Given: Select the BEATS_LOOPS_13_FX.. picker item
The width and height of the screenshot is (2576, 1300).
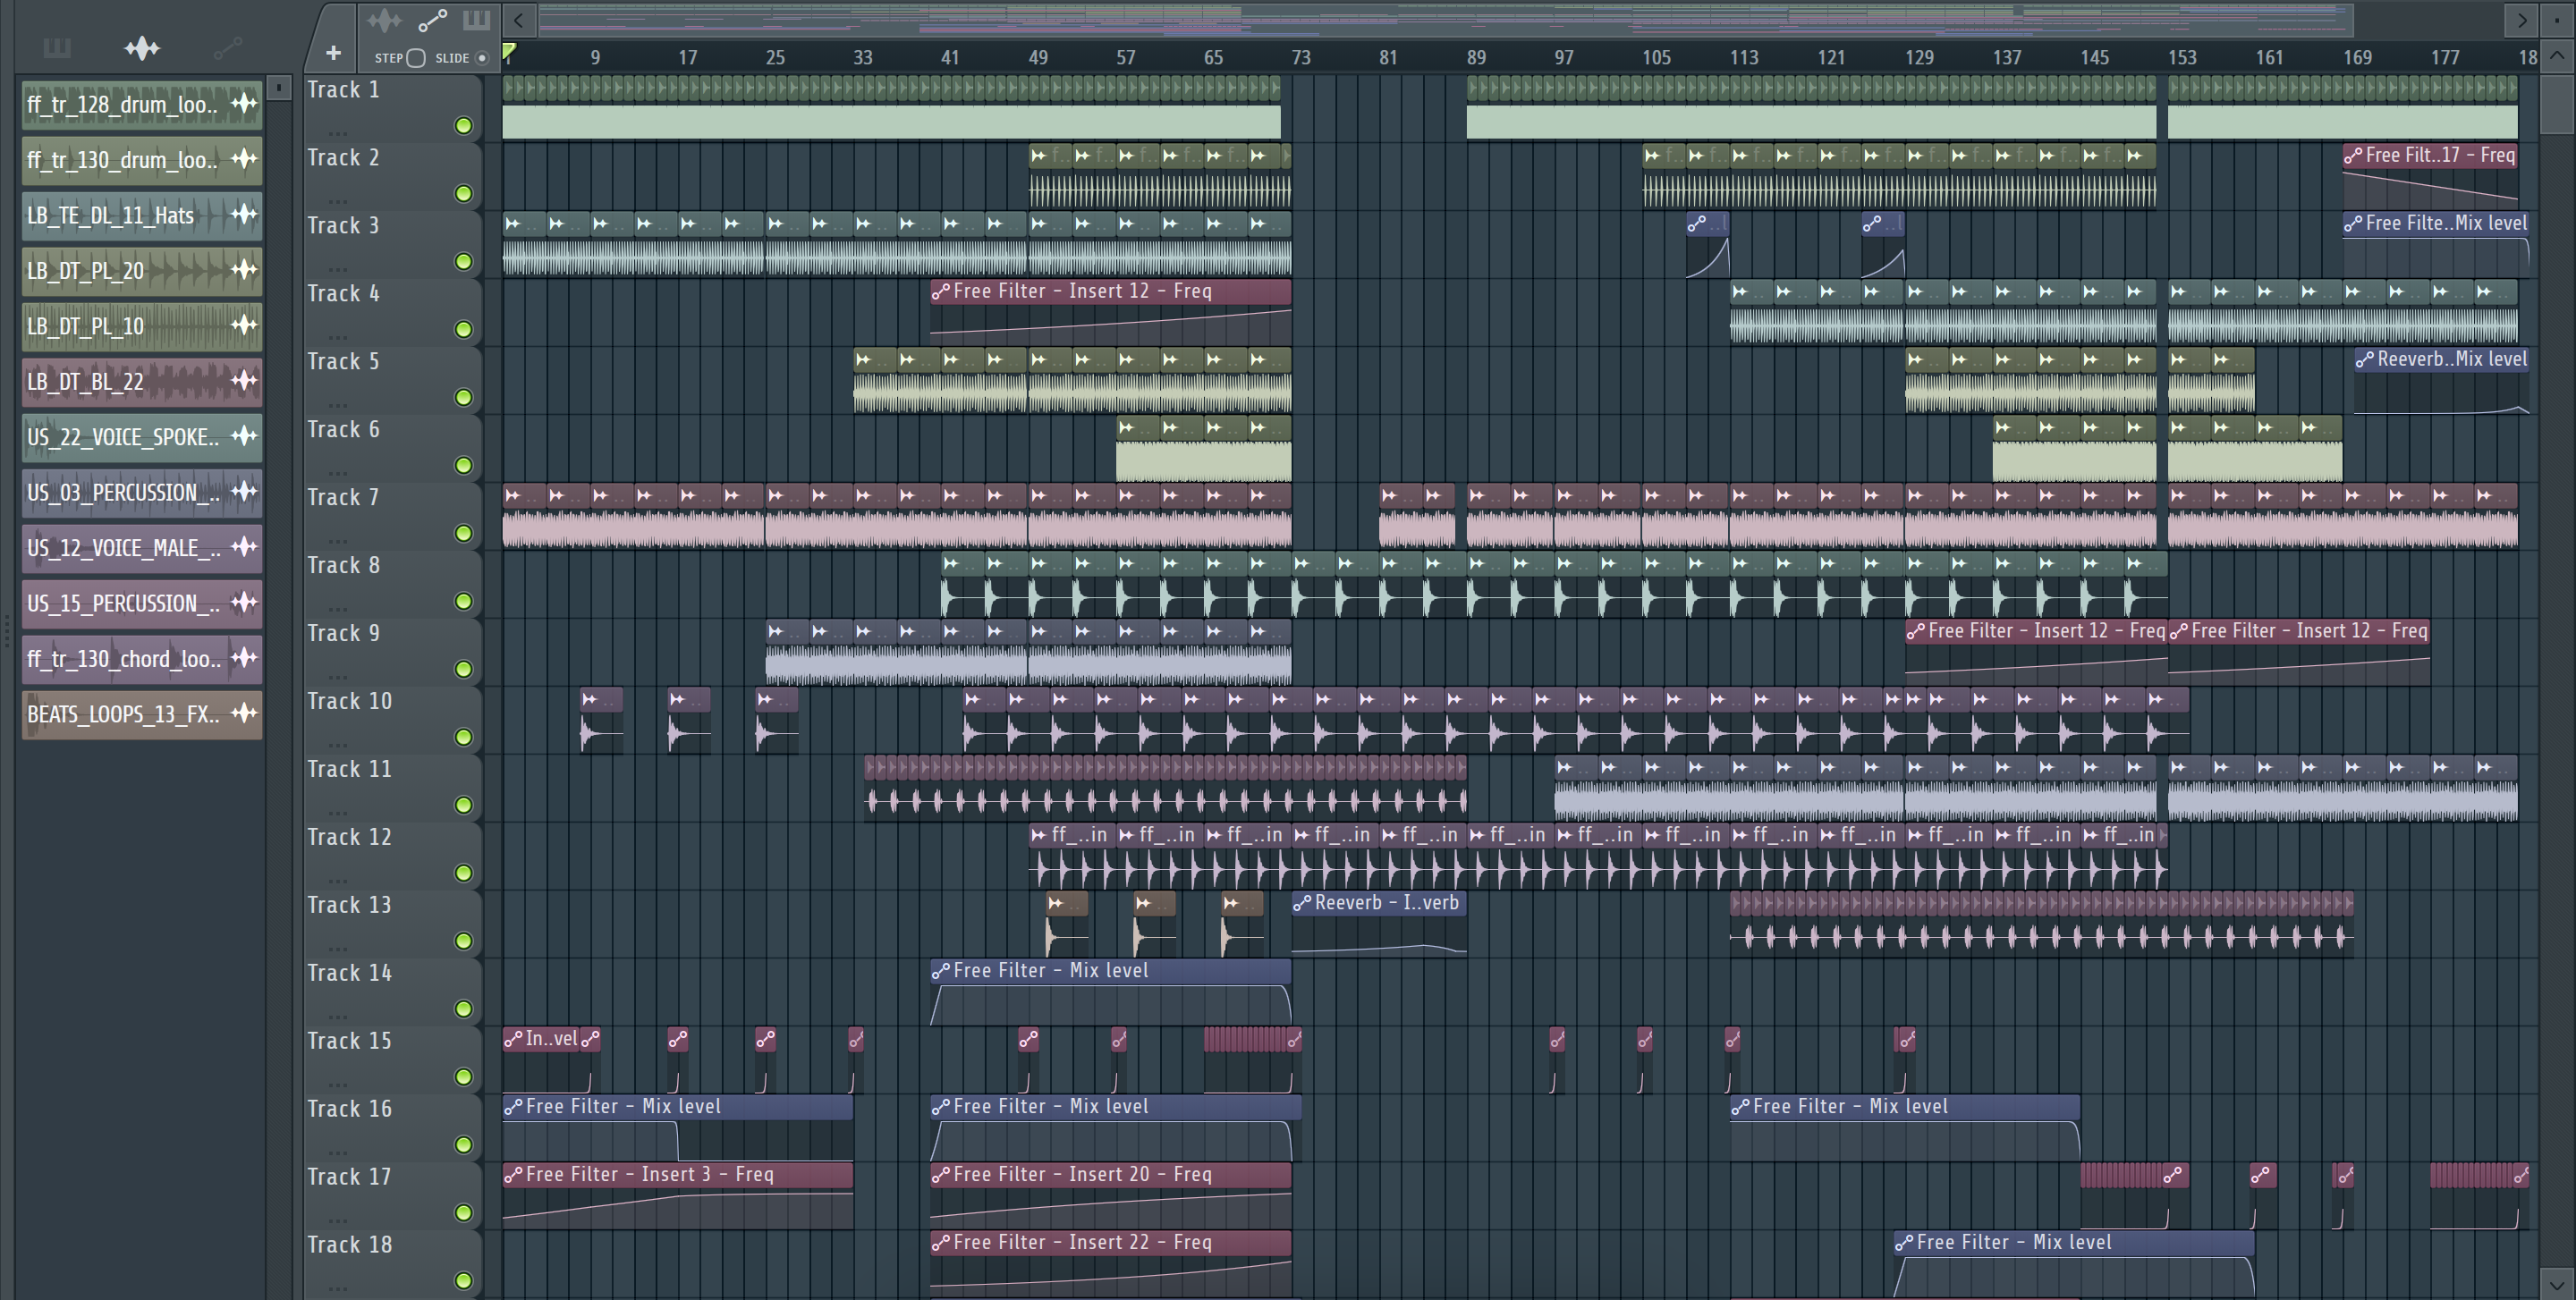Looking at the screenshot, I should pos(142,713).
